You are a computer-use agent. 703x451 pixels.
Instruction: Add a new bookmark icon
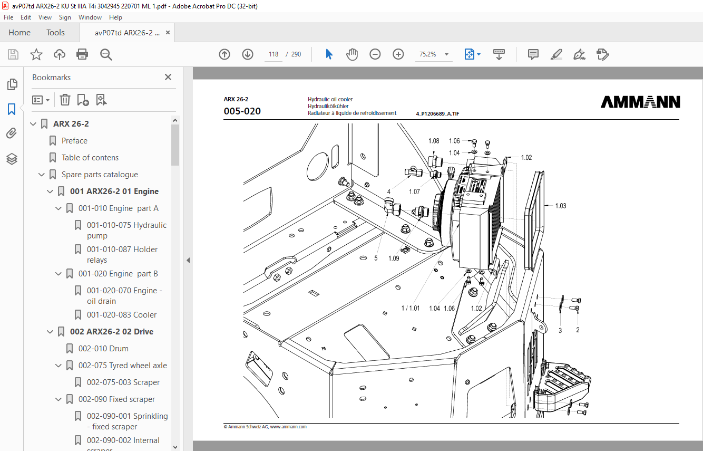83,100
